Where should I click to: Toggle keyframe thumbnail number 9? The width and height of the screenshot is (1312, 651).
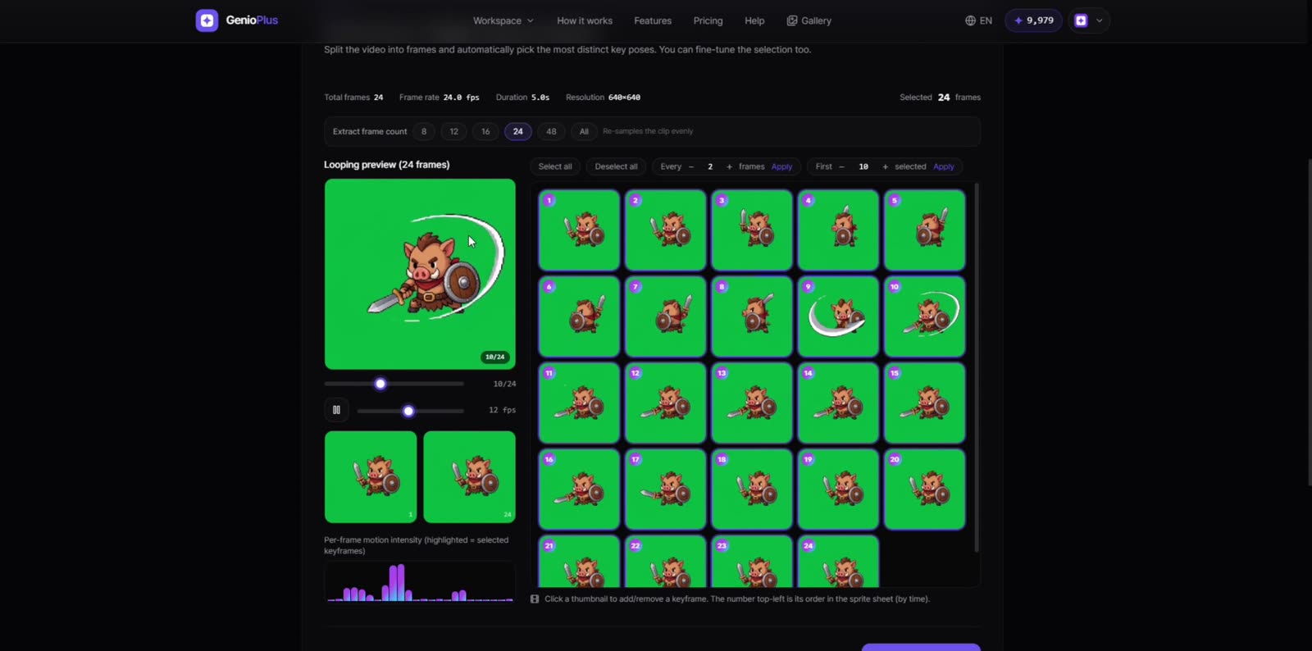point(838,316)
